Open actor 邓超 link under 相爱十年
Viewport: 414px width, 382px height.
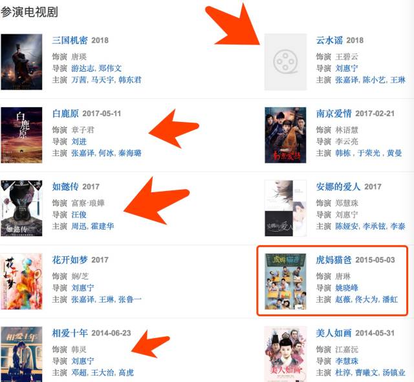[x=79, y=373]
